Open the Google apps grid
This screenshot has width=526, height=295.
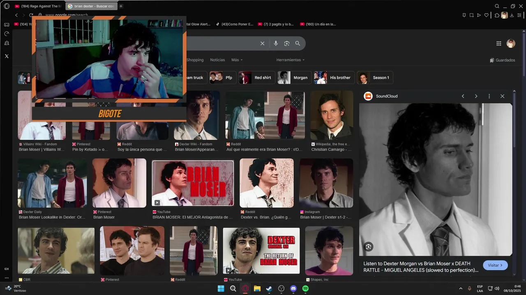coord(498,43)
